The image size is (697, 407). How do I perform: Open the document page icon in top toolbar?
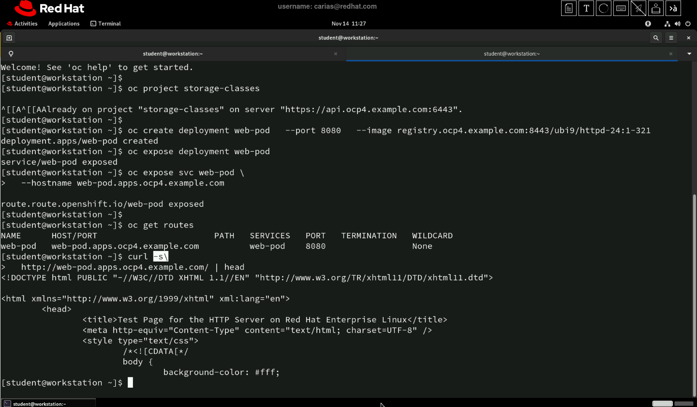point(569,8)
